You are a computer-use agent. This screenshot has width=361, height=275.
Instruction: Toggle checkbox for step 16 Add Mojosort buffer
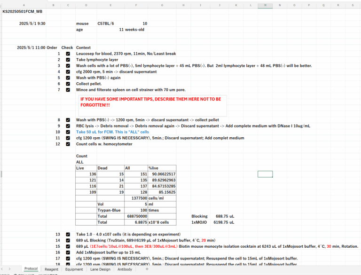pyautogui.click(x=68, y=252)
